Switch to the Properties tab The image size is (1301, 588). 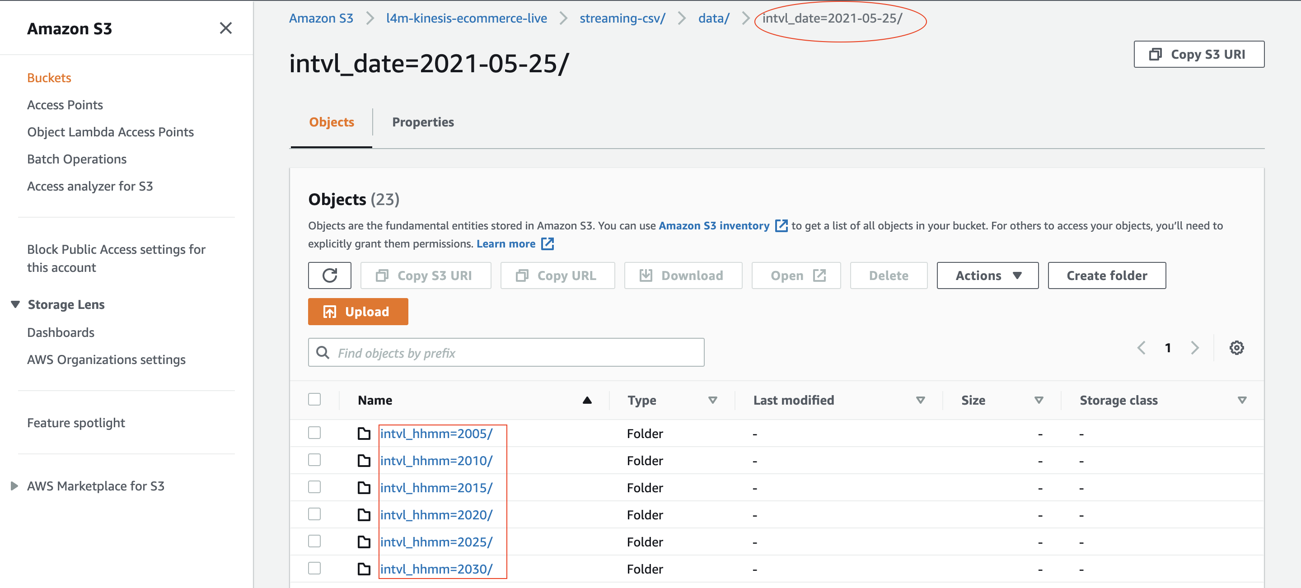423,122
